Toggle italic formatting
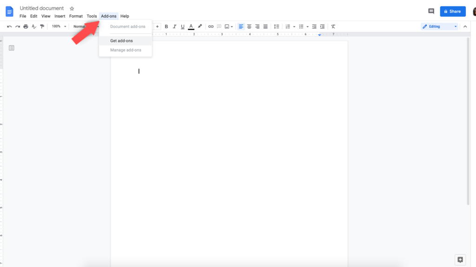The height and width of the screenshot is (267, 476). coord(174,26)
